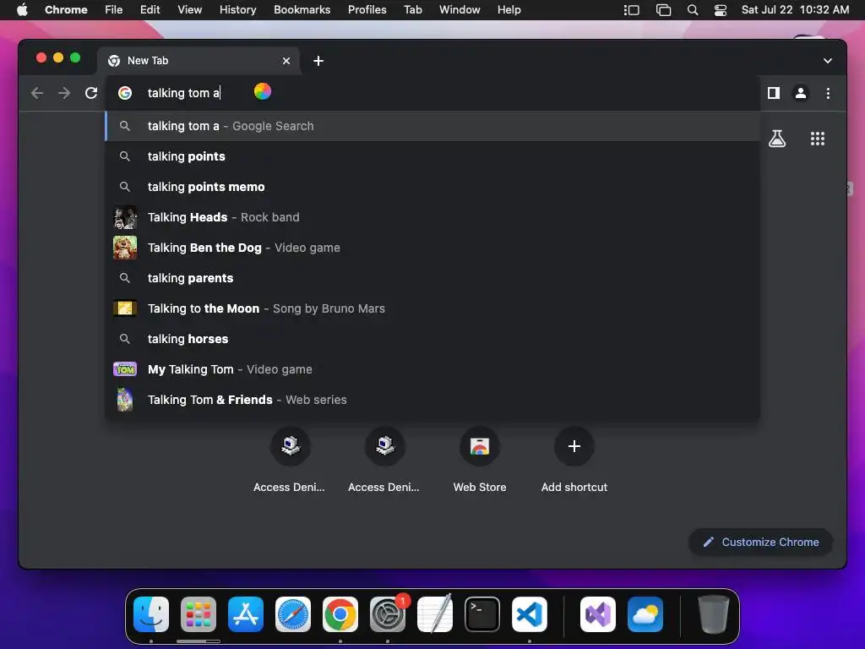Open a new tab with plus button

(318, 61)
